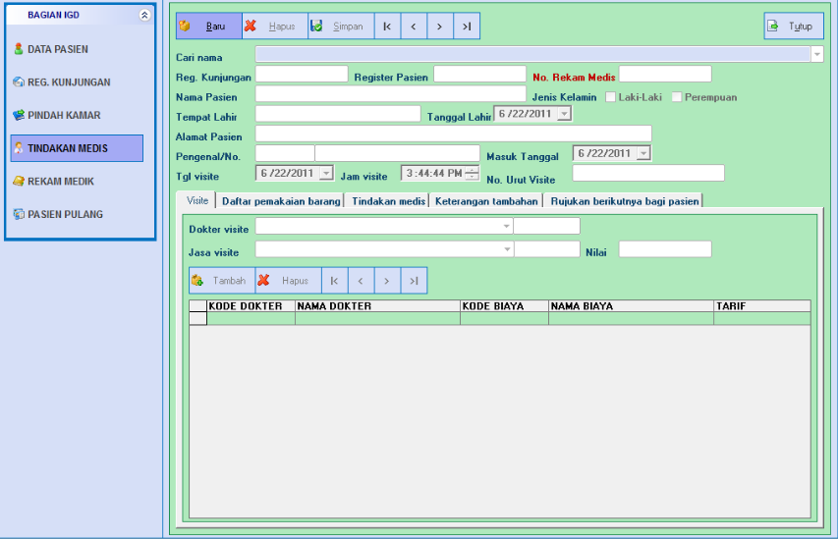Go to last record in top toolbar
Viewport: 838px width, 539px height.
[x=466, y=27]
